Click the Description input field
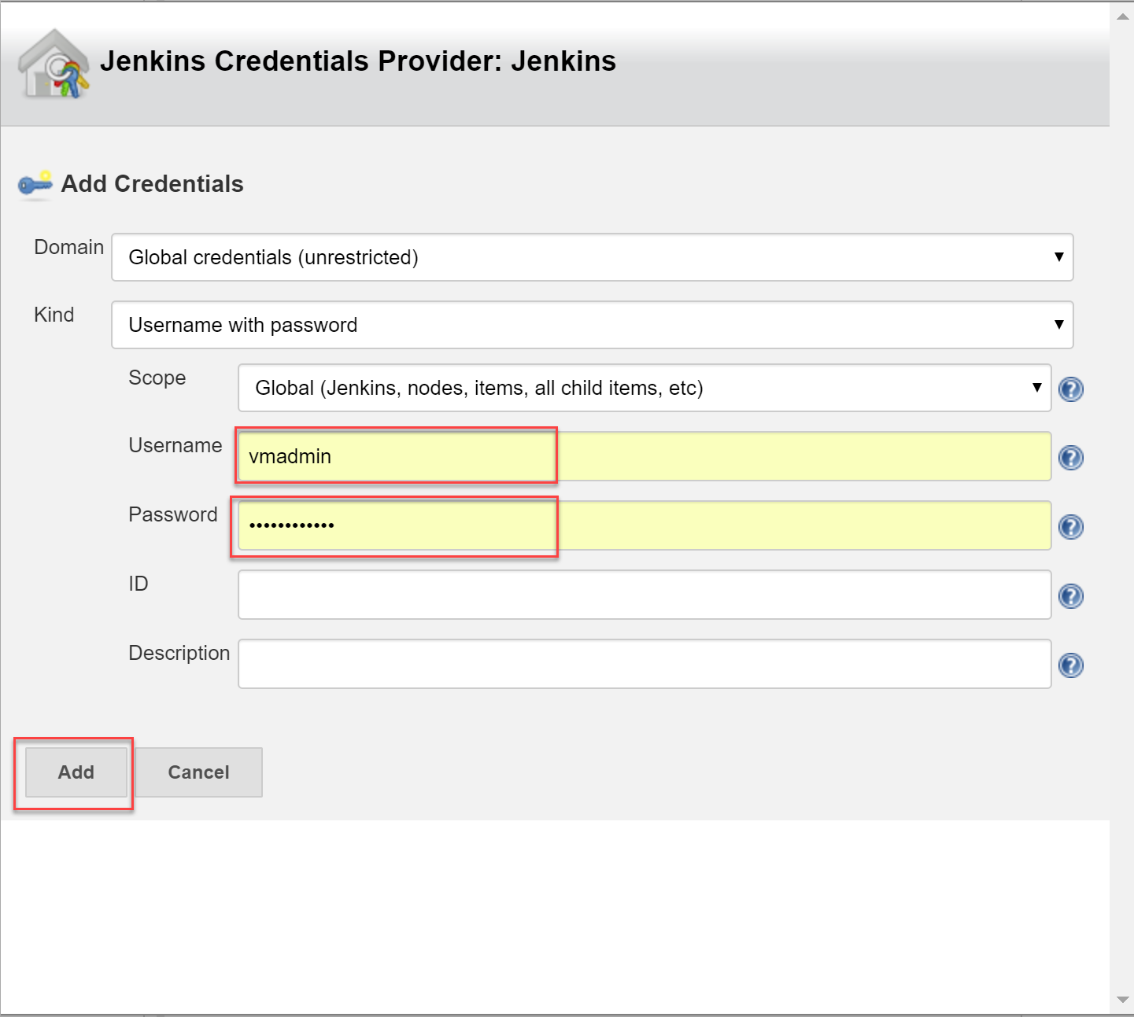The width and height of the screenshot is (1134, 1017). coord(645,664)
